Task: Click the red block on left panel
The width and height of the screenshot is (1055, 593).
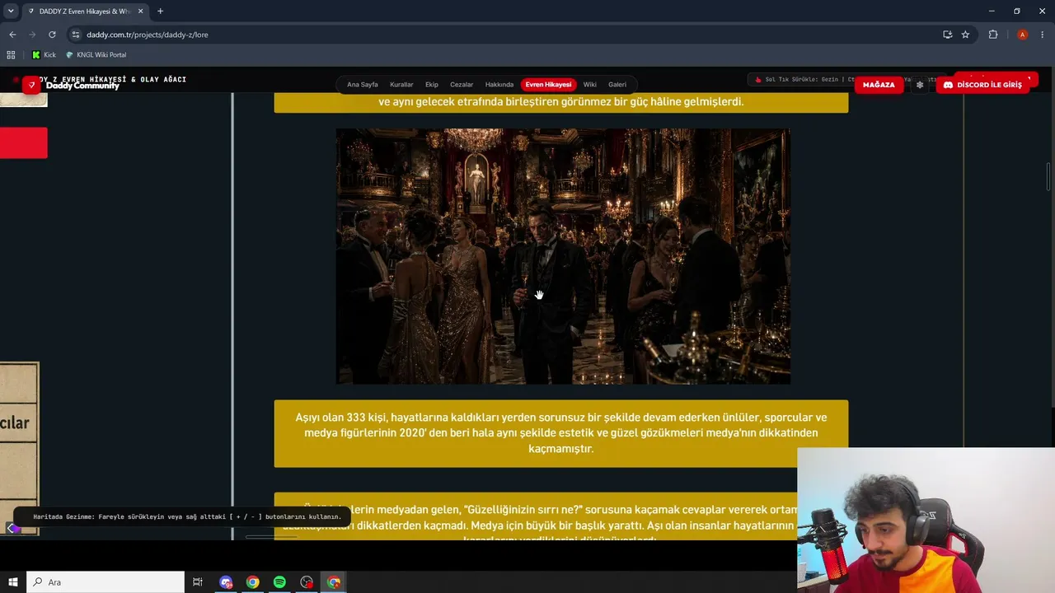Action: click(x=23, y=142)
